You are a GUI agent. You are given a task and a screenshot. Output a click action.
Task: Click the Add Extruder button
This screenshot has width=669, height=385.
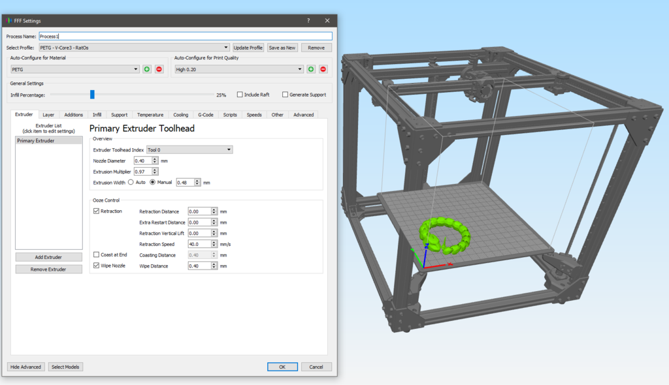48,257
